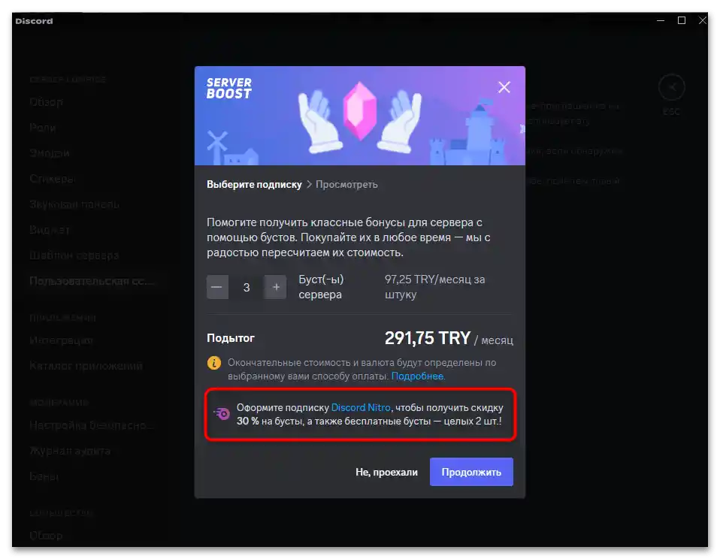
Task: Maximize the Discord window
Action: point(682,20)
